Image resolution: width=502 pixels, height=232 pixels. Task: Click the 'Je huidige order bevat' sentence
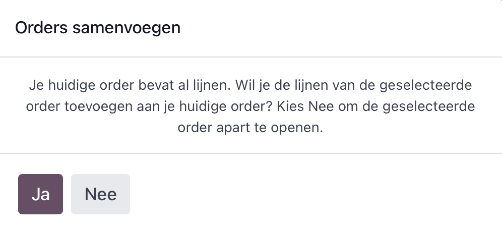click(x=130, y=85)
